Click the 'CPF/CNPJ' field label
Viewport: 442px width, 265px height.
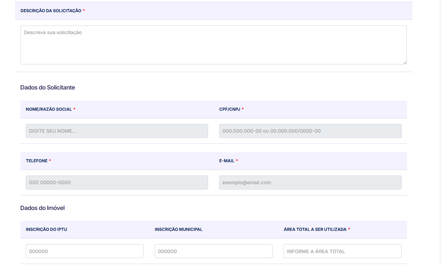(x=229, y=109)
